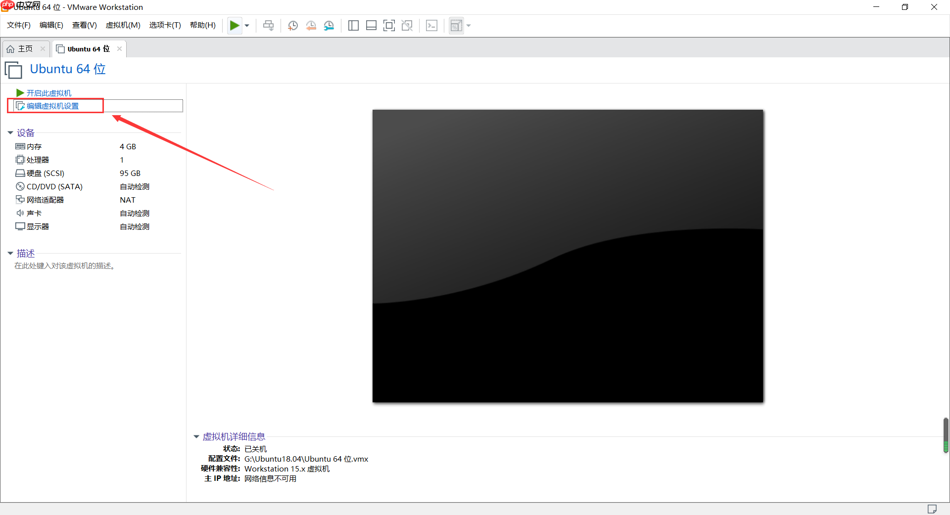Click the 编辑虚拟机设置 link
The height and width of the screenshot is (515, 950).
[x=52, y=106]
